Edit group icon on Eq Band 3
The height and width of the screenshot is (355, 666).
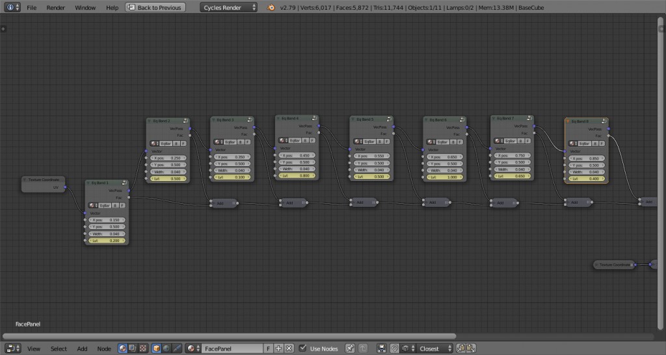[250, 120]
